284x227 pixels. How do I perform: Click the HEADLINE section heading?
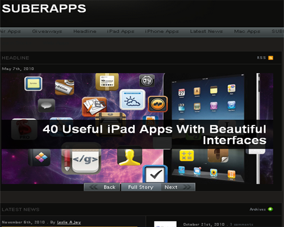pos(15,58)
